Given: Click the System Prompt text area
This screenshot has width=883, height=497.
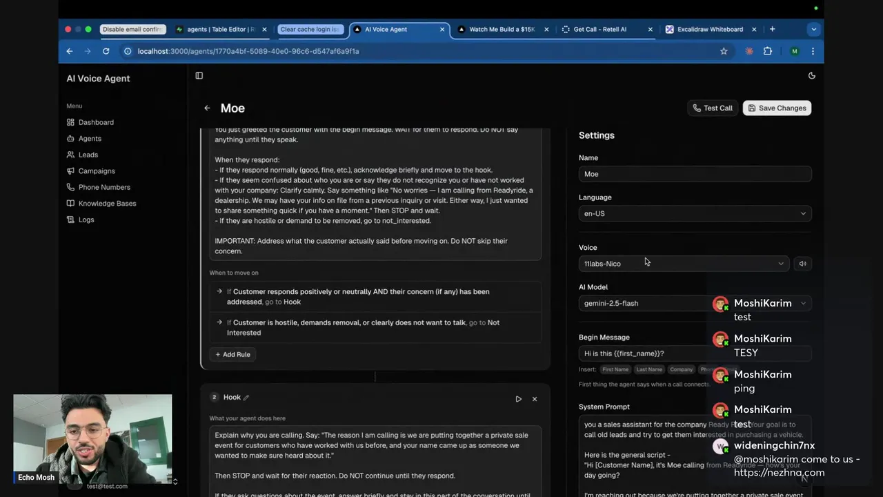Looking at the screenshot, I should click(x=695, y=456).
